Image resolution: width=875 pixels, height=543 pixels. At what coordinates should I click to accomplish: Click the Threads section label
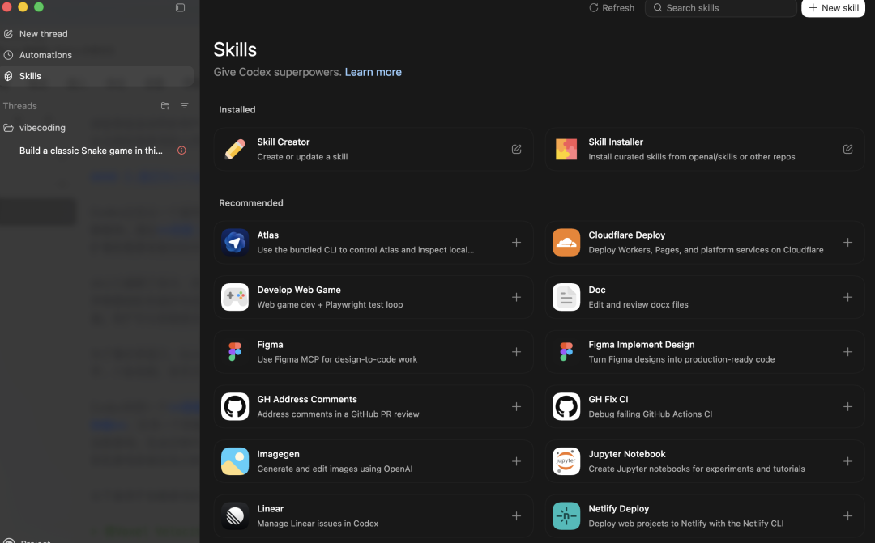click(20, 106)
